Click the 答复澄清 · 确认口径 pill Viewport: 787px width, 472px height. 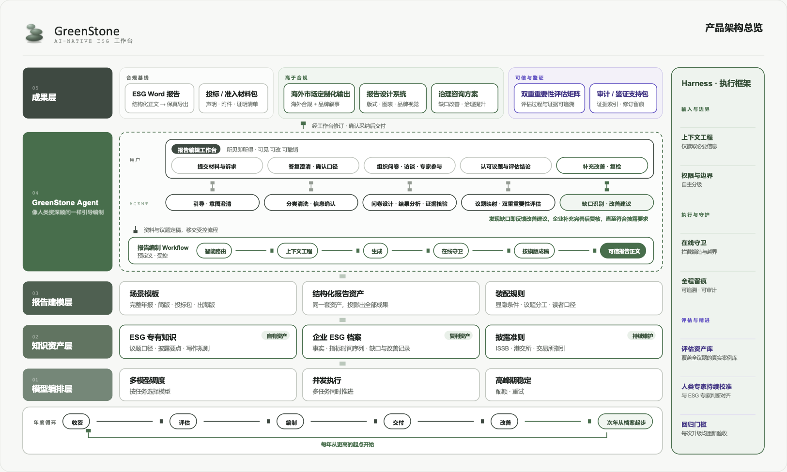pos(313,166)
